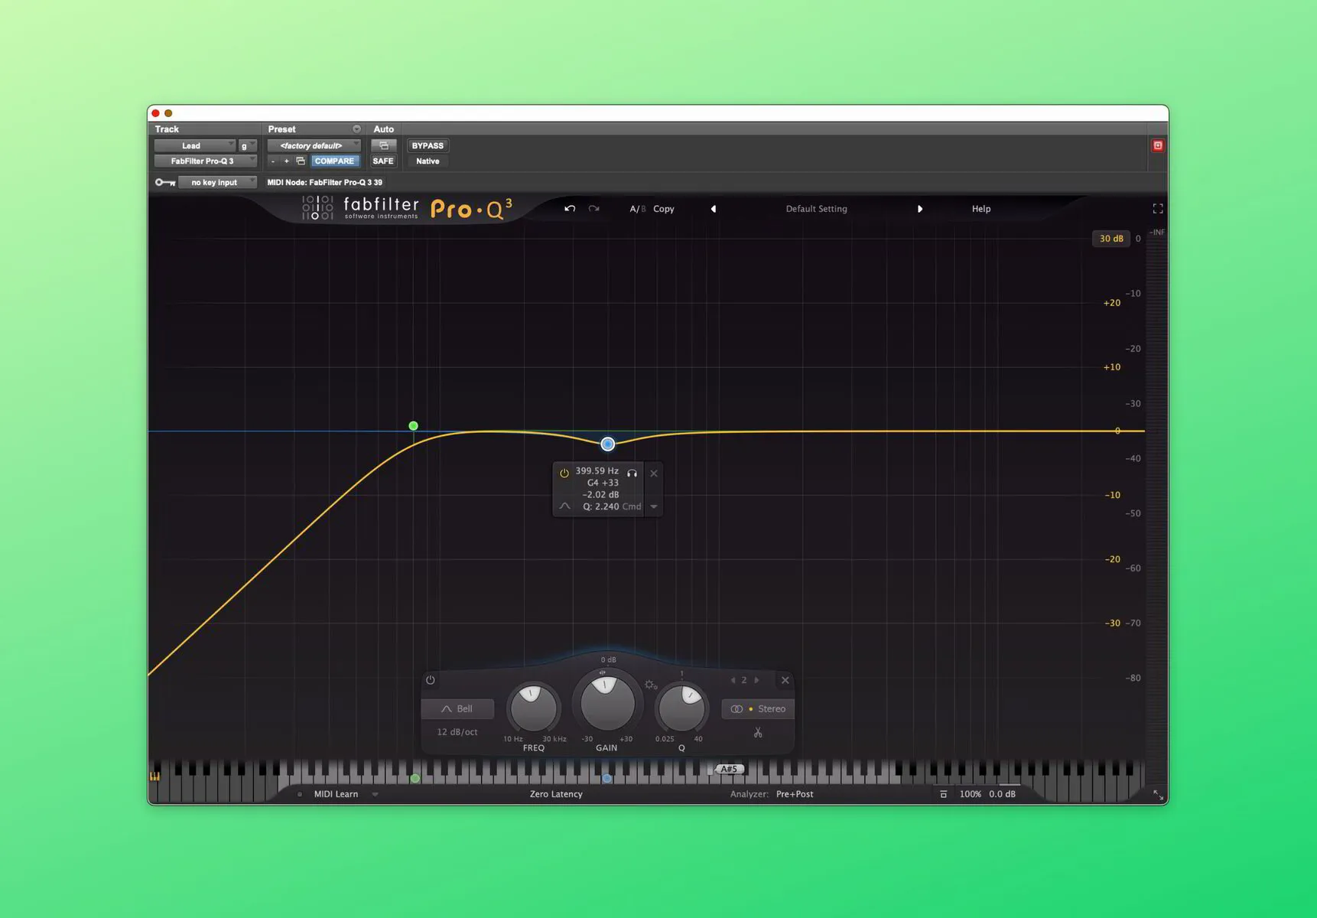Click the key input key icon

point(165,182)
